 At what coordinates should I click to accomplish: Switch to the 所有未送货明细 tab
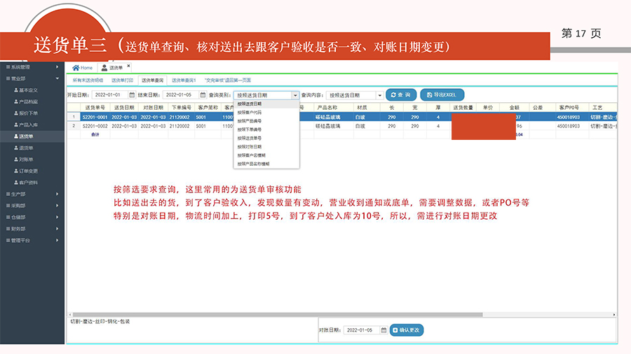tap(88, 80)
